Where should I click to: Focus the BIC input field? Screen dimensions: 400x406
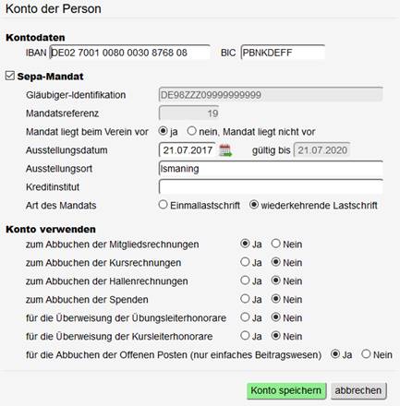[283, 53]
